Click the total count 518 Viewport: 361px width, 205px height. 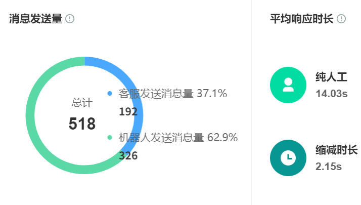coord(82,124)
